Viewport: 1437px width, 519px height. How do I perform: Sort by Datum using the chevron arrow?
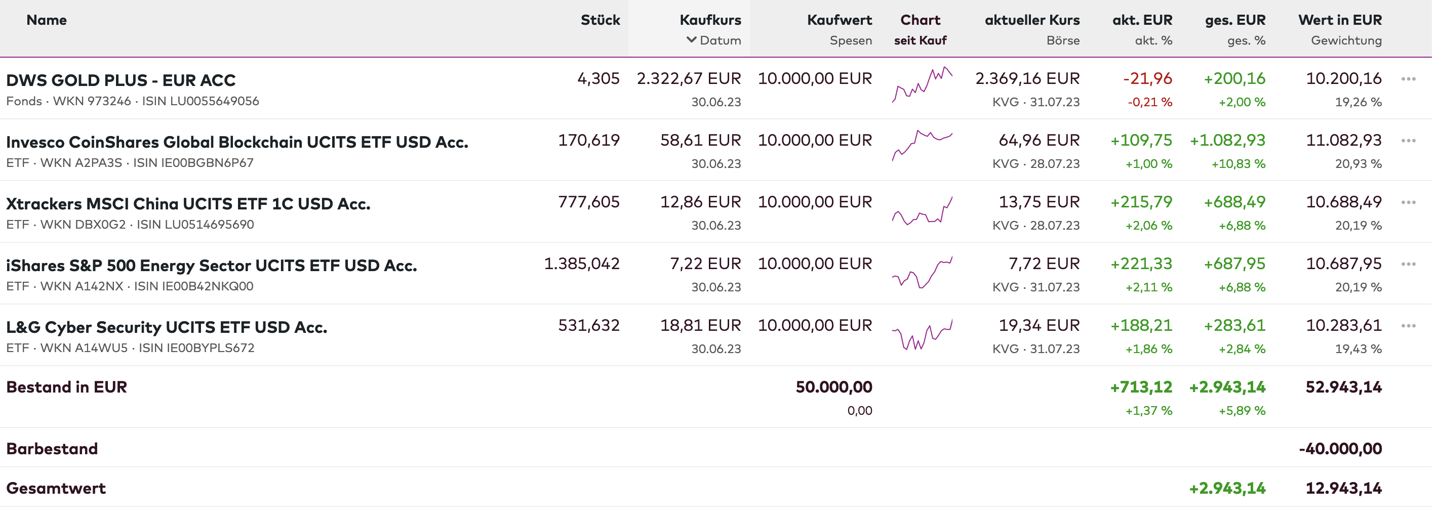(691, 40)
